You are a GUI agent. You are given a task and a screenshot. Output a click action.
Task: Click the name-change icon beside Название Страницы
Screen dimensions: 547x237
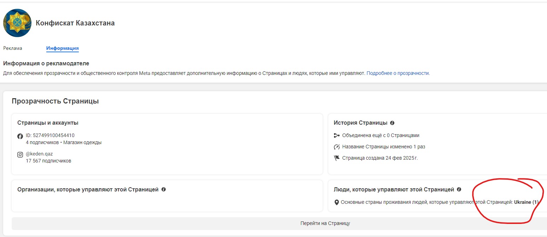336,147
